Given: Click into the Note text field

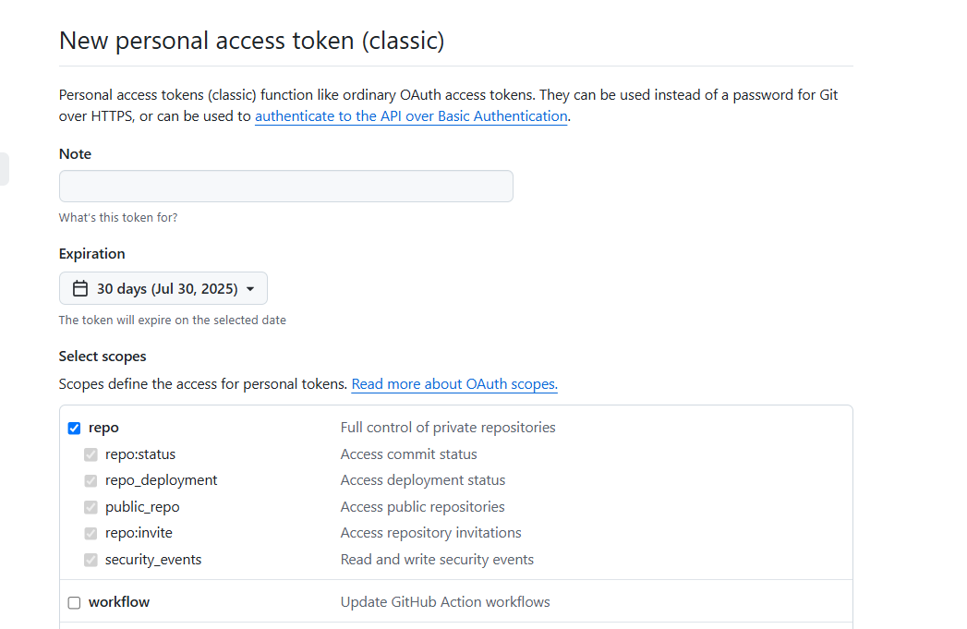Looking at the screenshot, I should click(x=285, y=186).
